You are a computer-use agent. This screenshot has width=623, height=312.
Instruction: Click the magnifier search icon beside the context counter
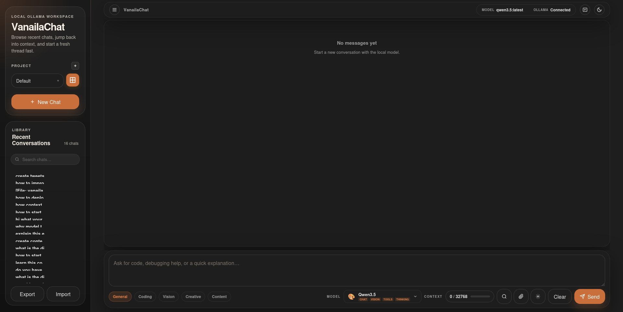click(x=504, y=296)
